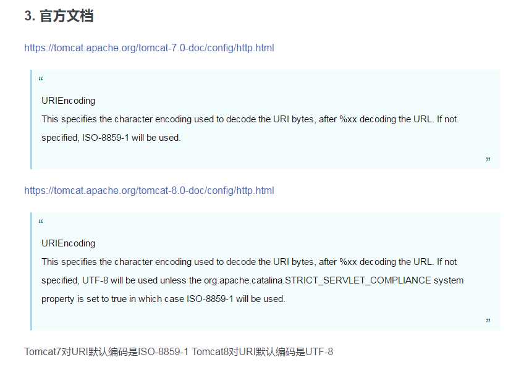Open the tomcat-8.0-doc config http.html link
This screenshot has width=524, height=365.
[149, 191]
